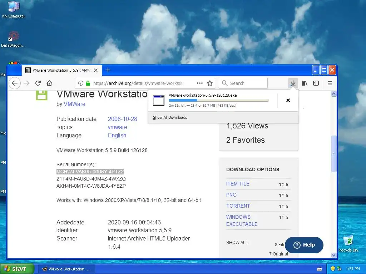Open the Firefox hamburger menu
This screenshot has height=274, width=366.
(330, 83)
